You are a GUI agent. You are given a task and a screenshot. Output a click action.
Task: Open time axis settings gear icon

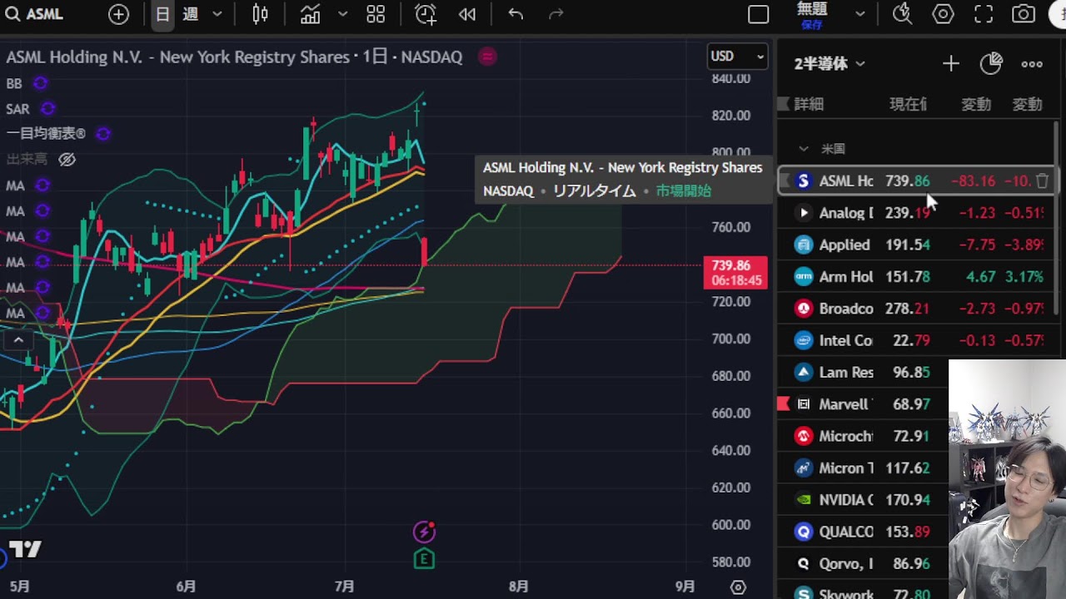[738, 587]
